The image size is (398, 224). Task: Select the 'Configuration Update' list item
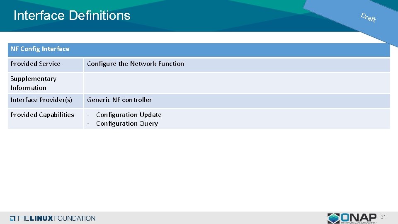click(129, 115)
